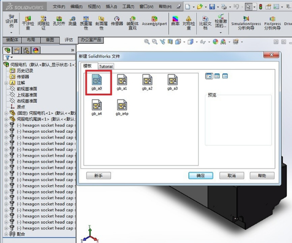Image resolution: width=292 pixels, height=243 pixels.
Task: Open the edit appearance color ball icon
Action: point(216,42)
